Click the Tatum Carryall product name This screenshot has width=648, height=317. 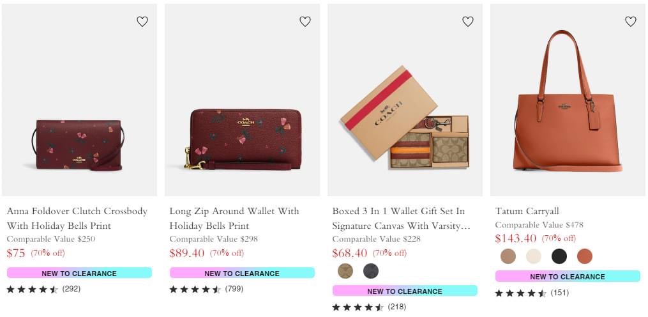tap(527, 211)
